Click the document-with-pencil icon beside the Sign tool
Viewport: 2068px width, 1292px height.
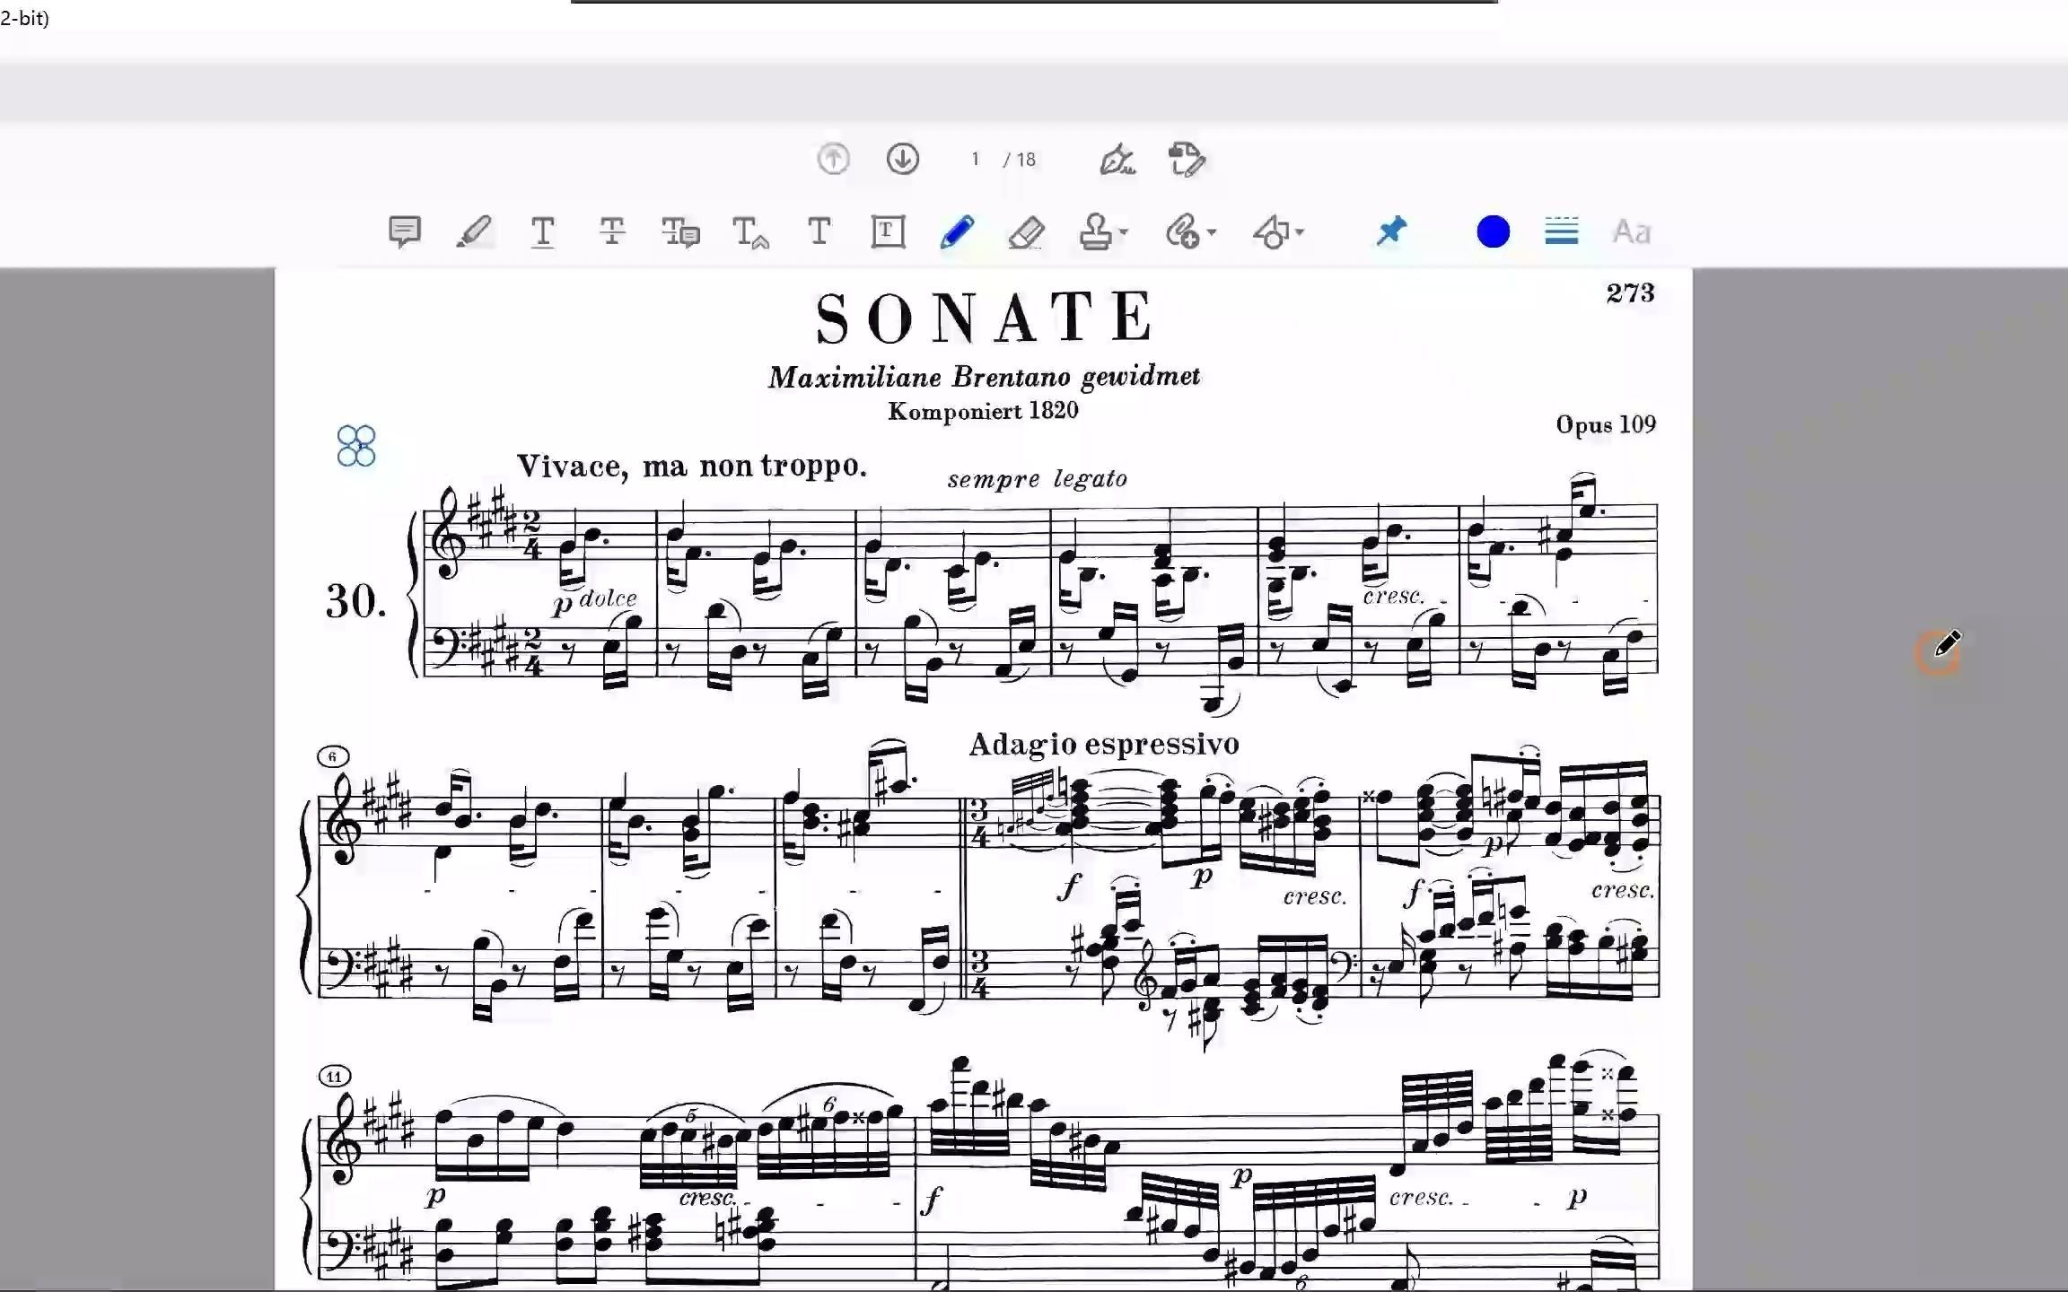coord(1187,160)
